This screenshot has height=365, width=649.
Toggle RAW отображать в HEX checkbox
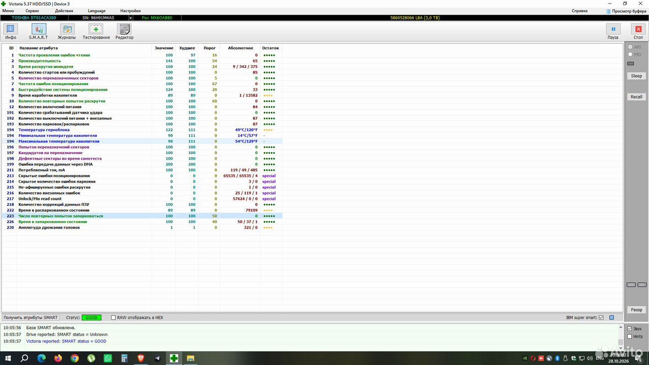(114, 318)
